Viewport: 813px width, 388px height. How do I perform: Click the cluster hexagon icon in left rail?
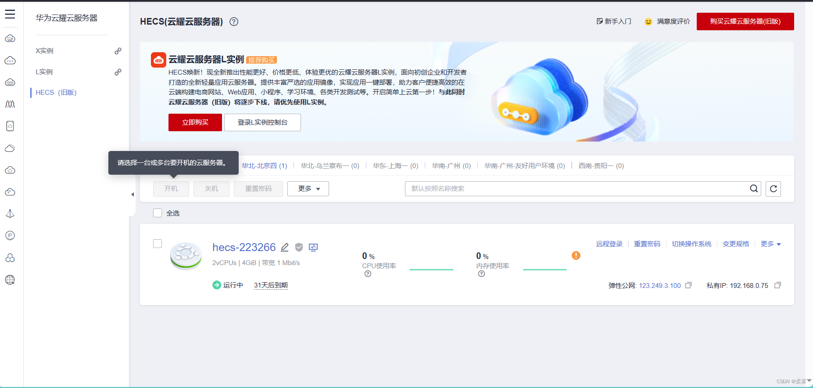tap(10, 258)
